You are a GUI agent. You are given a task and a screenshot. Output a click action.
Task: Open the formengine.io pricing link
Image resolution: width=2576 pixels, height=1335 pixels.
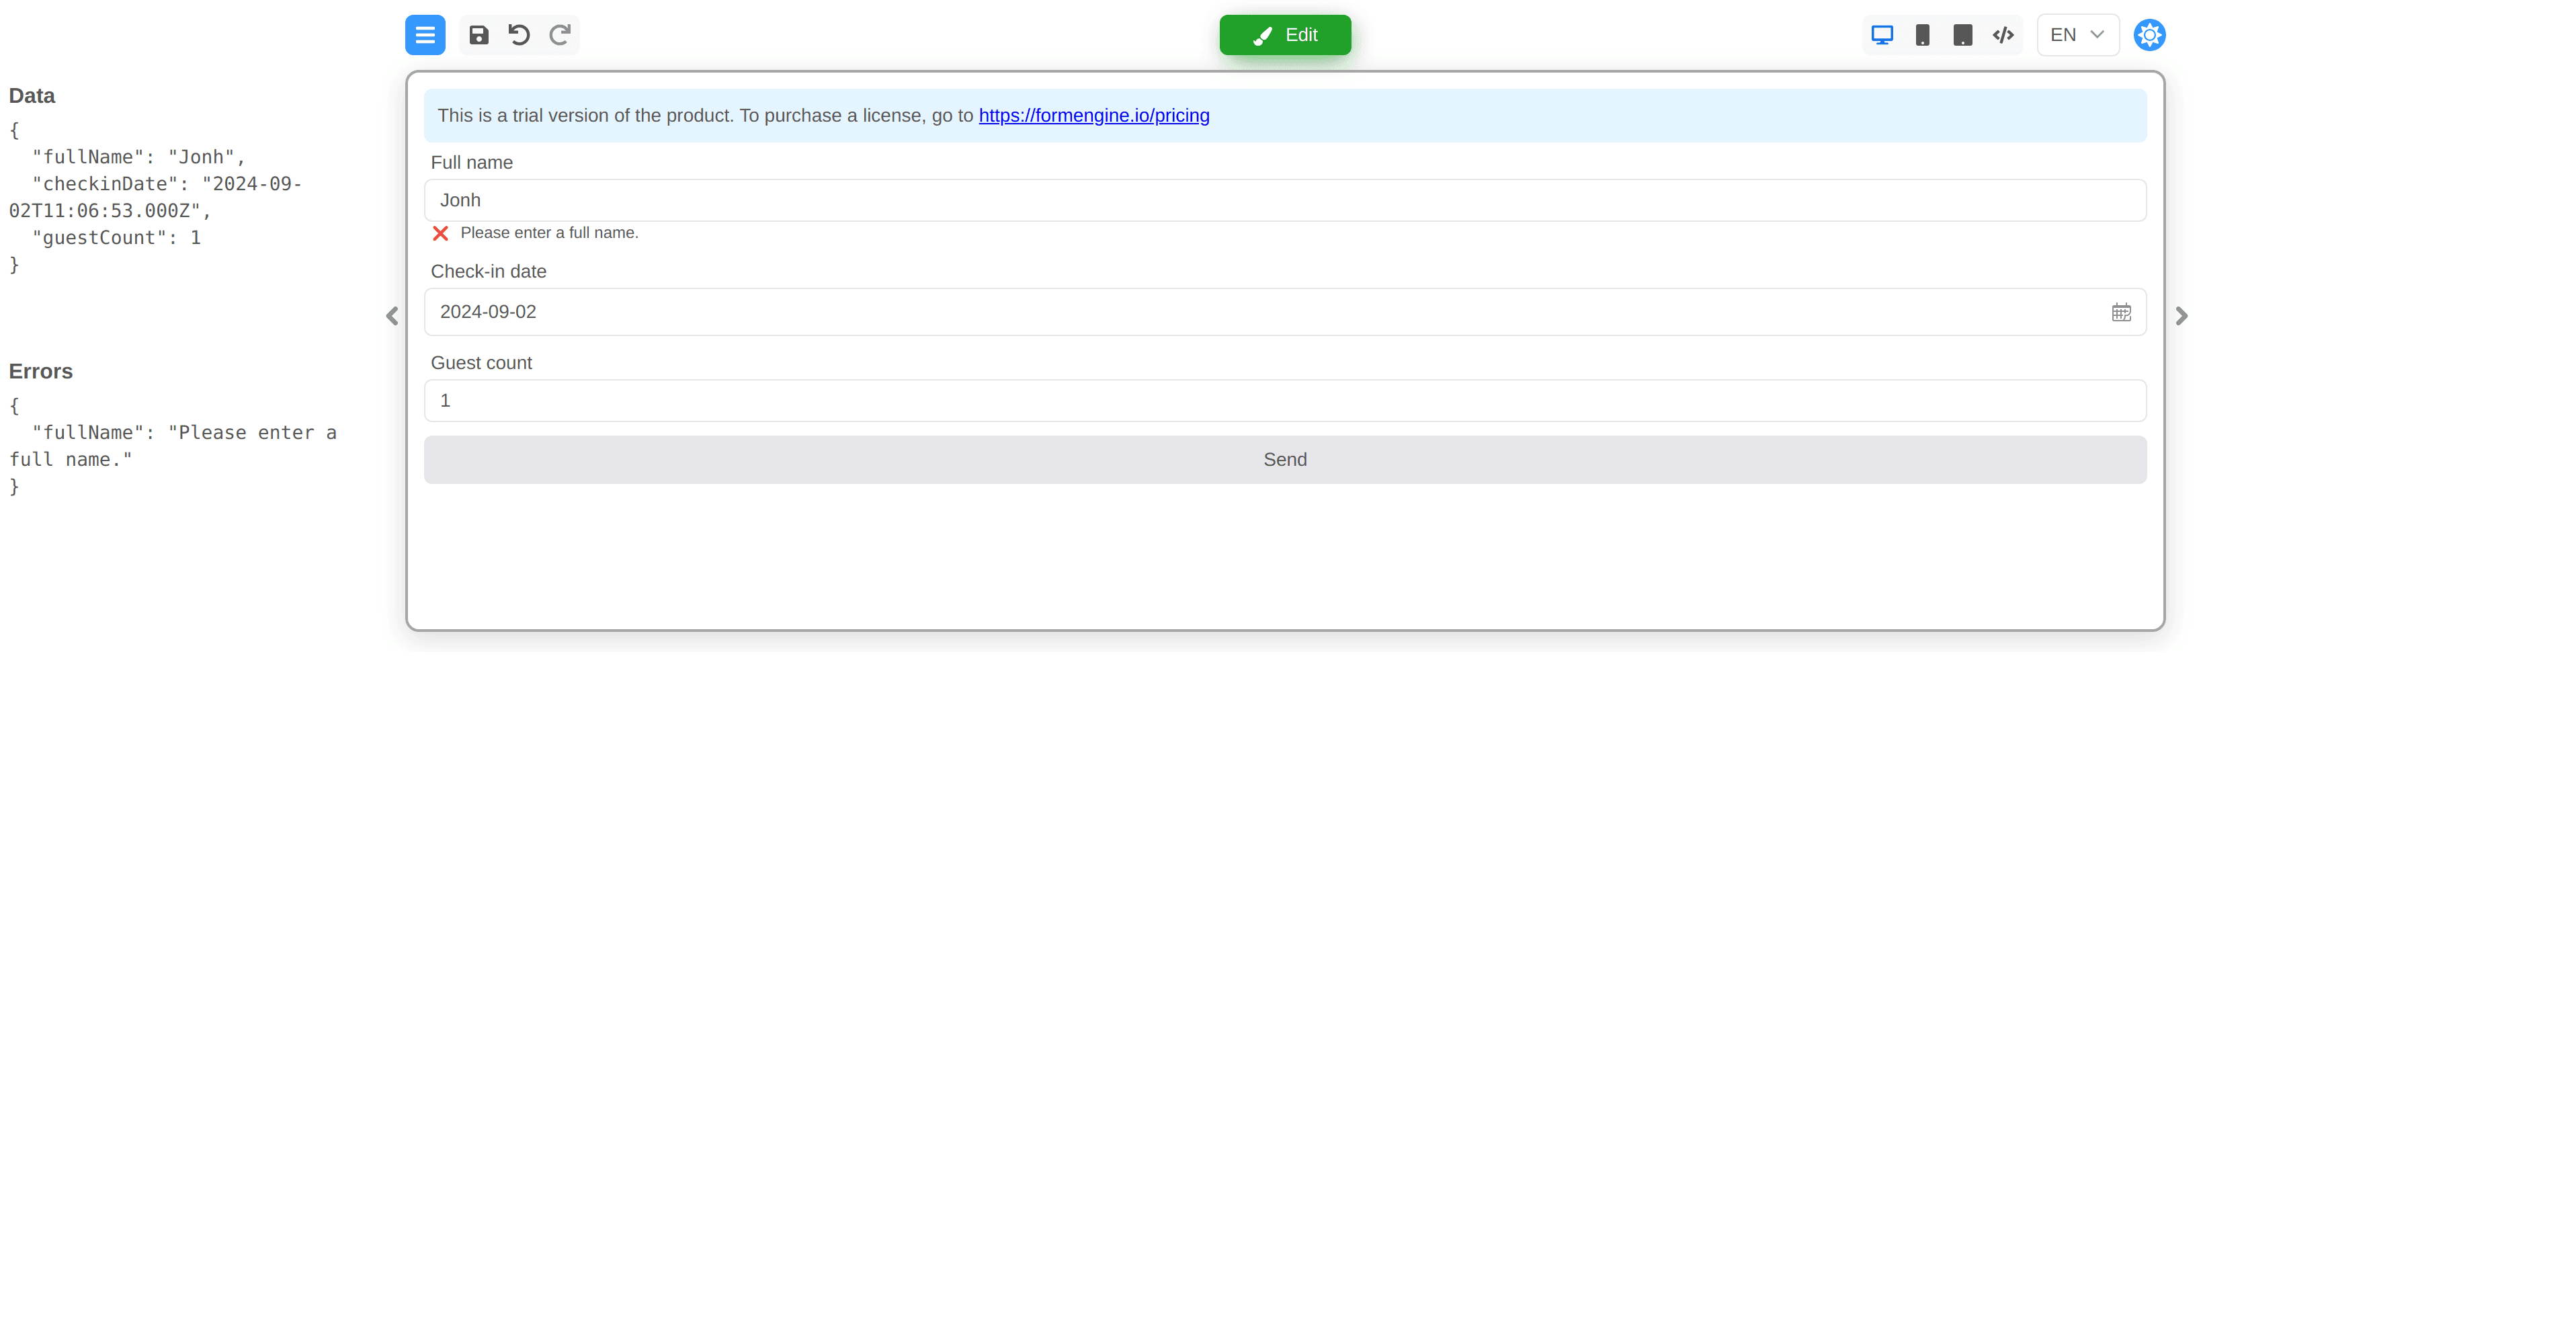pyautogui.click(x=1094, y=115)
